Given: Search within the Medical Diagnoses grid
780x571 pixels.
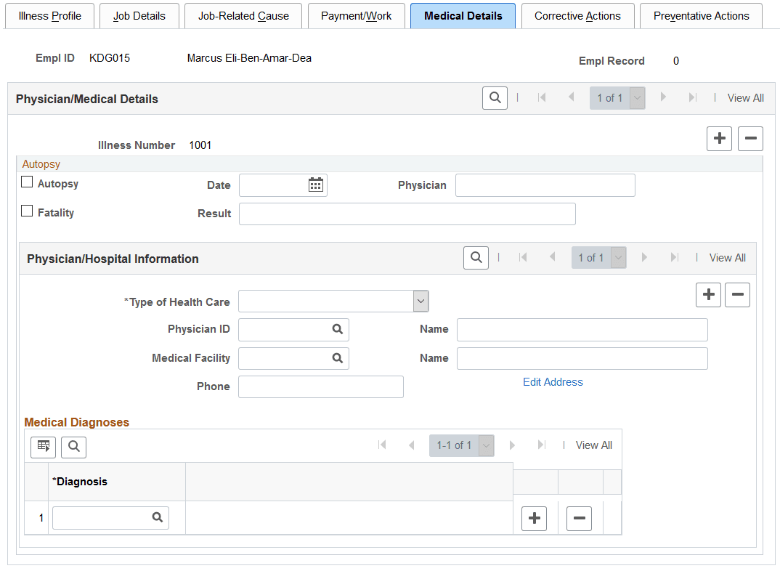Looking at the screenshot, I should pyautogui.click(x=73, y=448).
